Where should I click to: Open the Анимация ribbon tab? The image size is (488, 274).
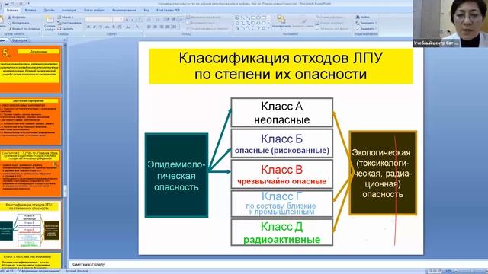tap(69, 10)
